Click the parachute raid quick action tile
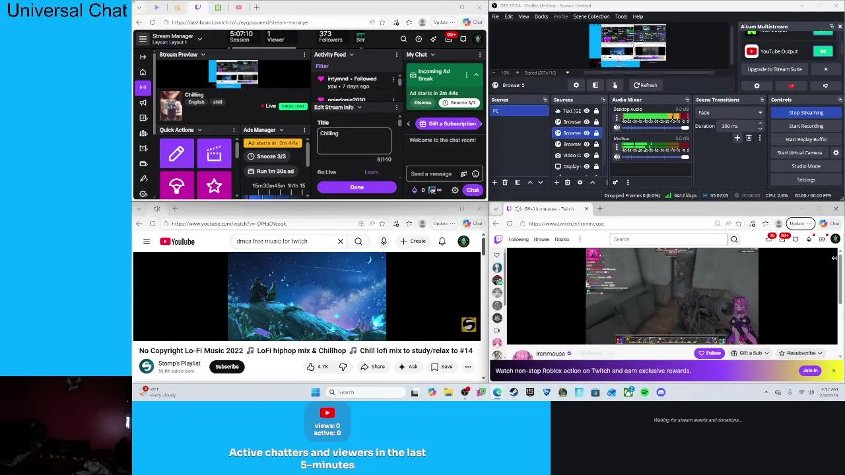This screenshot has width=845, height=475. [176, 186]
